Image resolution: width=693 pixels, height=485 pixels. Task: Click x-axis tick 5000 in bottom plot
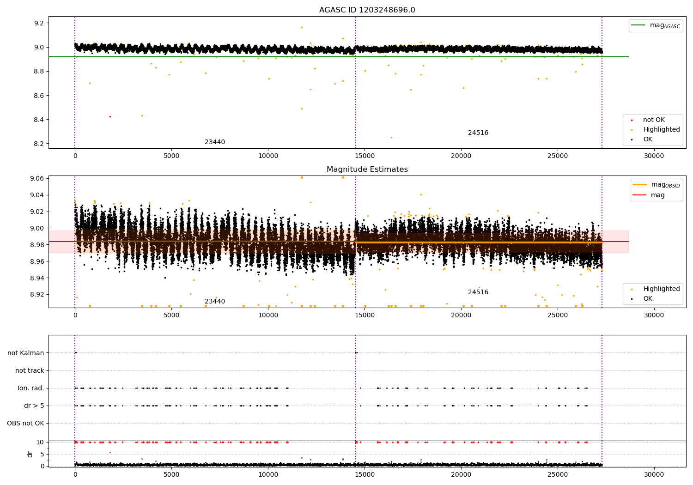pos(171,474)
